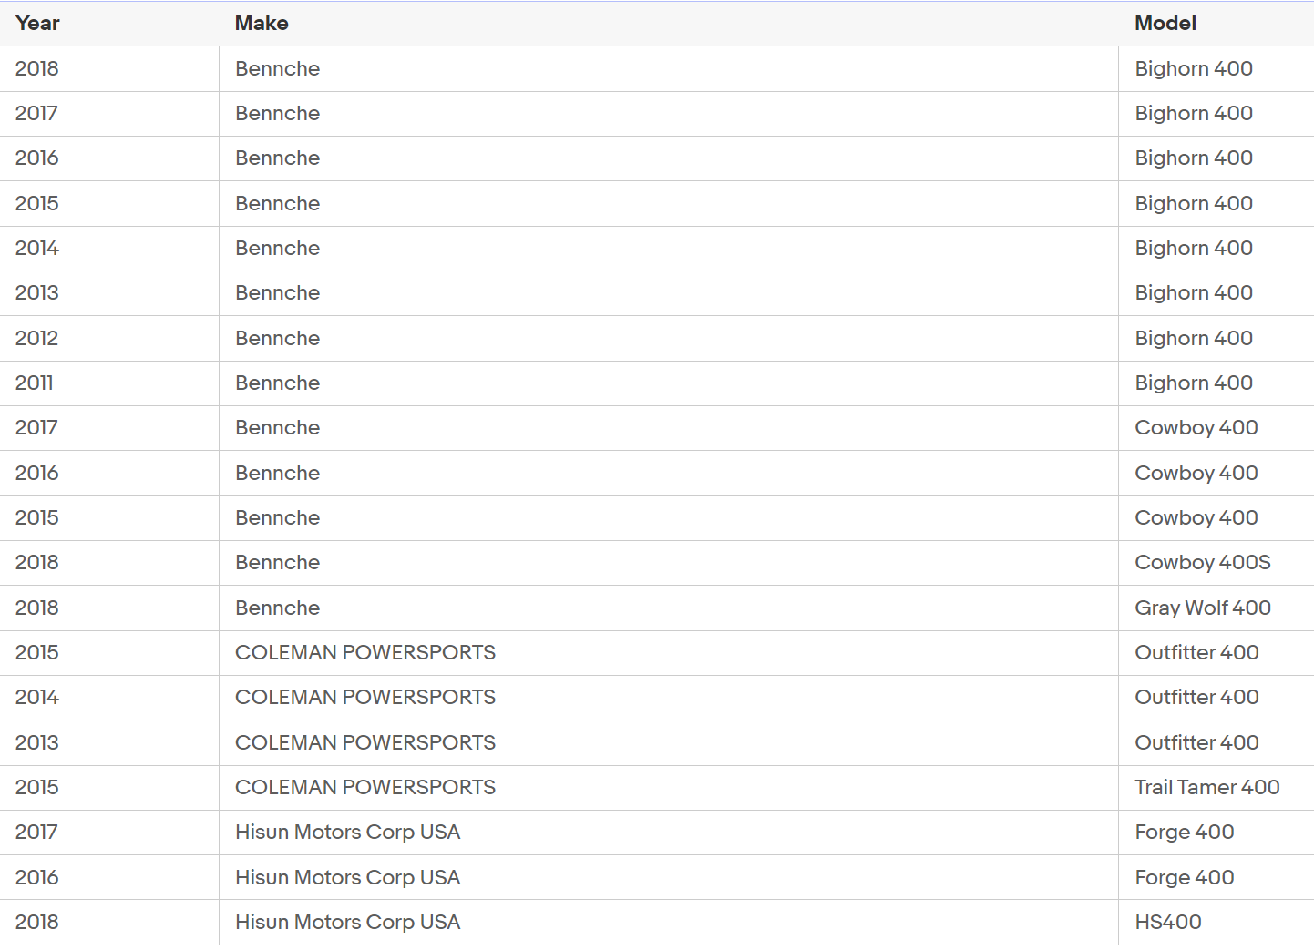Click the Cowboy 400S model cell
This screenshot has height=950, width=1314.
point(1203,562)
